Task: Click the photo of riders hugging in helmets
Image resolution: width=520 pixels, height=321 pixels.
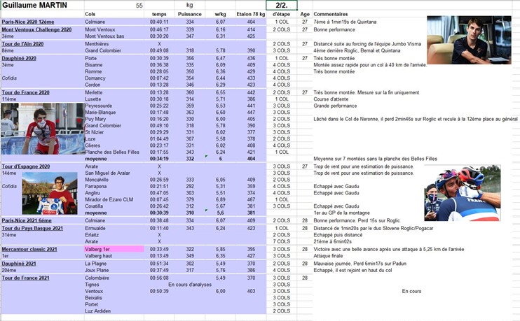Action: pyautogui.click(x=463, y=193)
